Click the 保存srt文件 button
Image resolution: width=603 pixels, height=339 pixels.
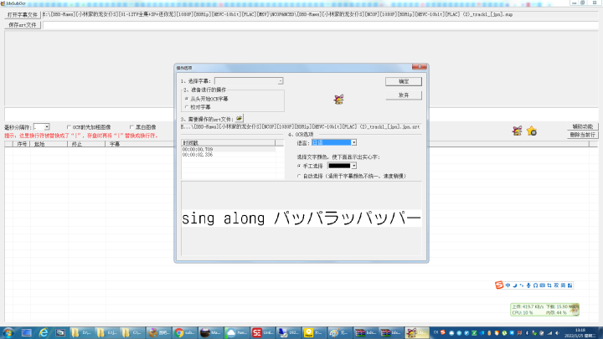point(23,24)
